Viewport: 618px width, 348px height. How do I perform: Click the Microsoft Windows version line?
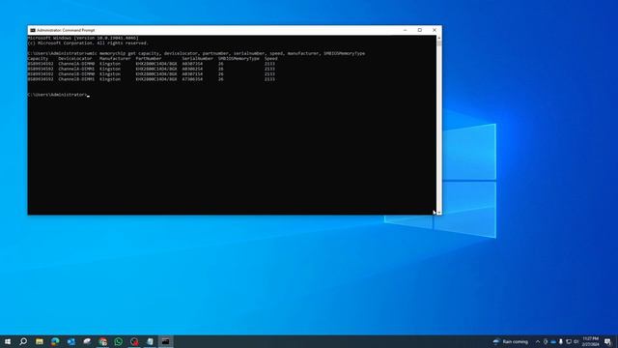pos(83,38)
